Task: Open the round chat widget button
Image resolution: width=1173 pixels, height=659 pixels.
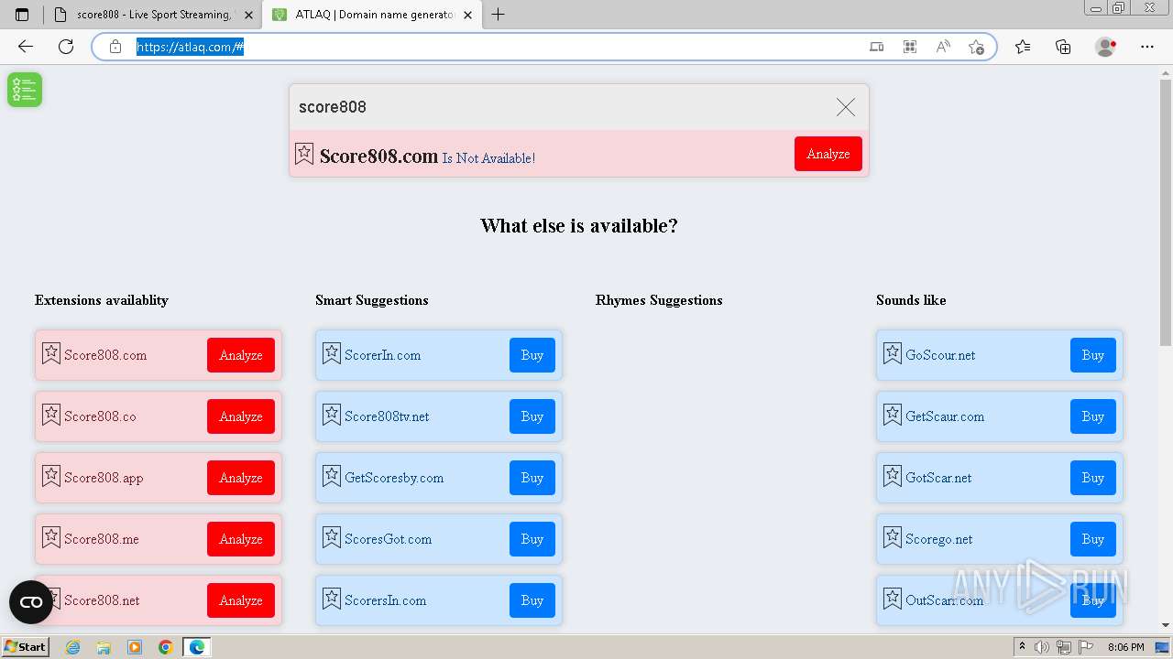Action: click(31, 602)
